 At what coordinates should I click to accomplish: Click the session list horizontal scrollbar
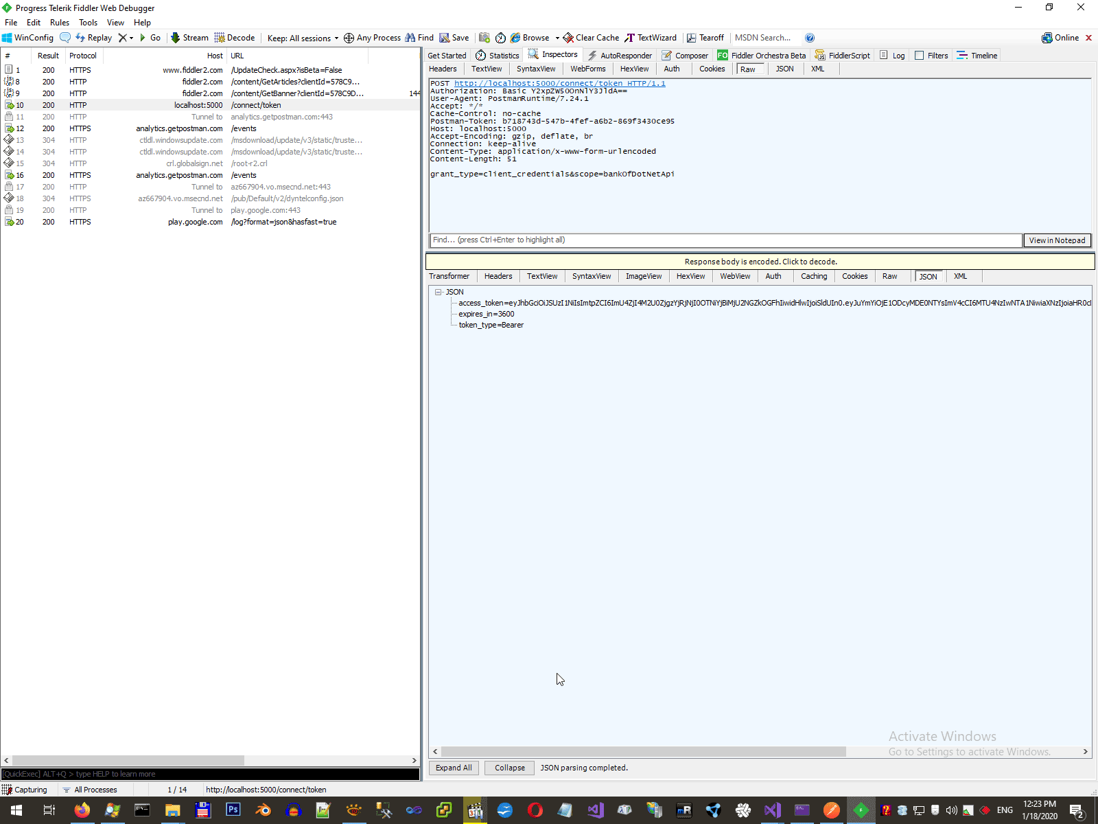tap(128, 760)
